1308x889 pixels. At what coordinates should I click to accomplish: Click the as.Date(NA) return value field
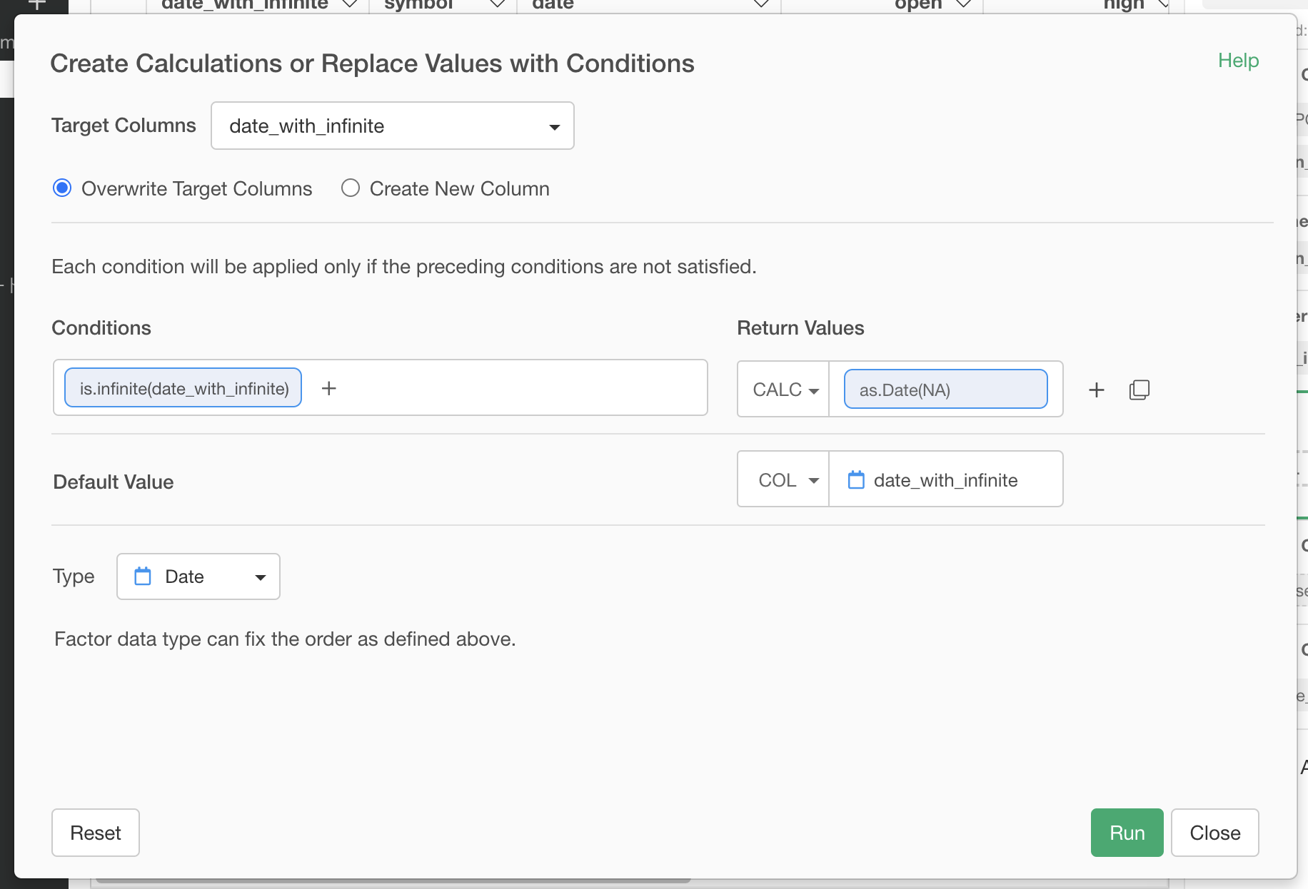945,390
